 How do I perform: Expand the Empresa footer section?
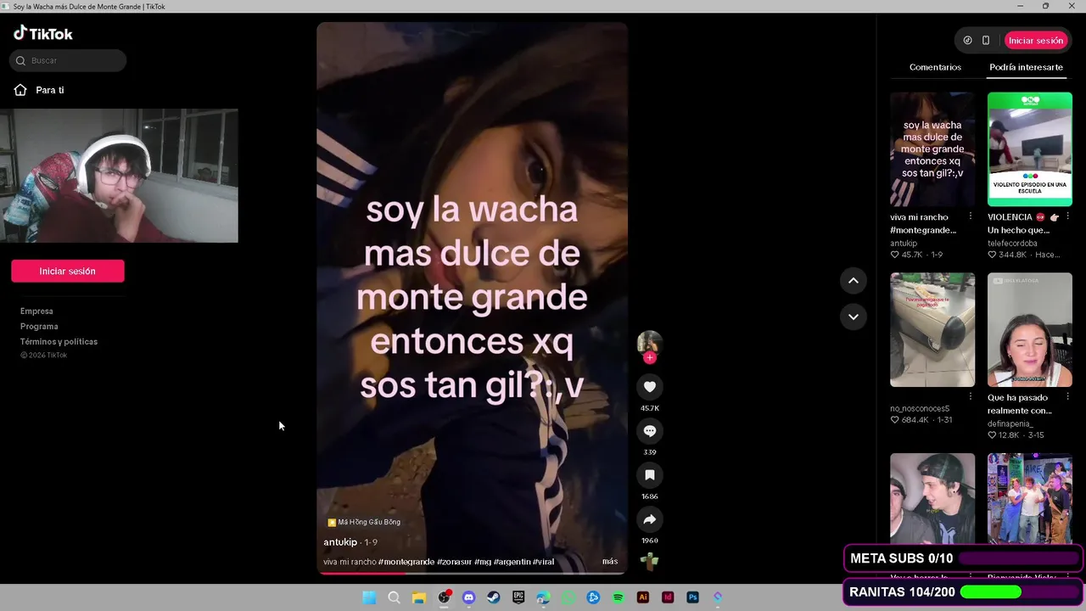point(36,311)
